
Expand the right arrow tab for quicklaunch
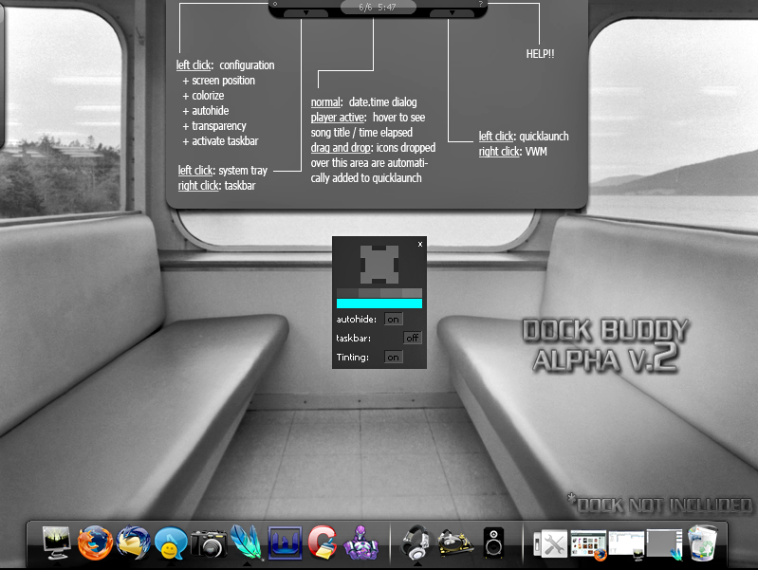[x=452, y=13]
